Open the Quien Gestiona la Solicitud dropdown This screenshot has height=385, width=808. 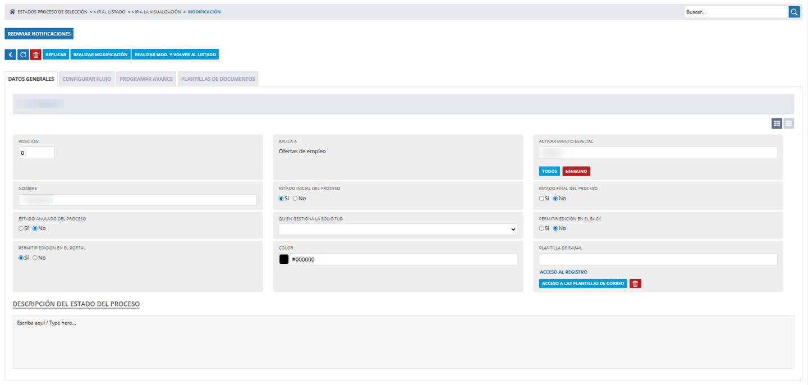(x=398, y=230)
